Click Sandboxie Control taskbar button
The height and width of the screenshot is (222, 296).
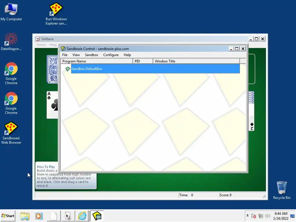tap(97, 216)
